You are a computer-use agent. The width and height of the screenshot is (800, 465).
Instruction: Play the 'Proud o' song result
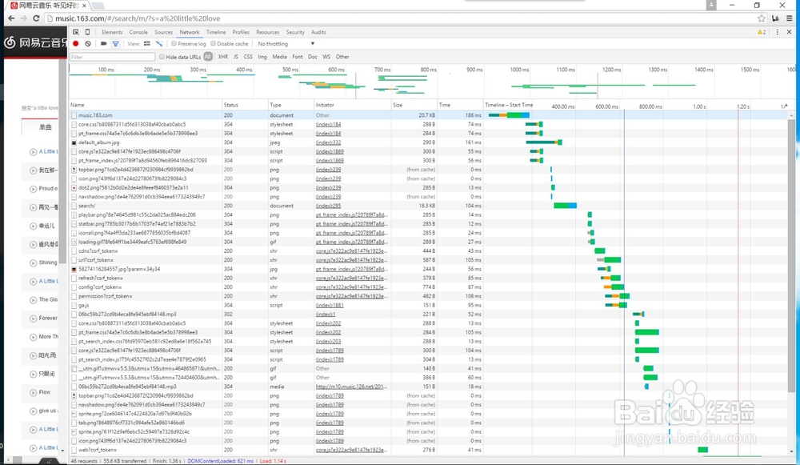[x=33, y=189]
